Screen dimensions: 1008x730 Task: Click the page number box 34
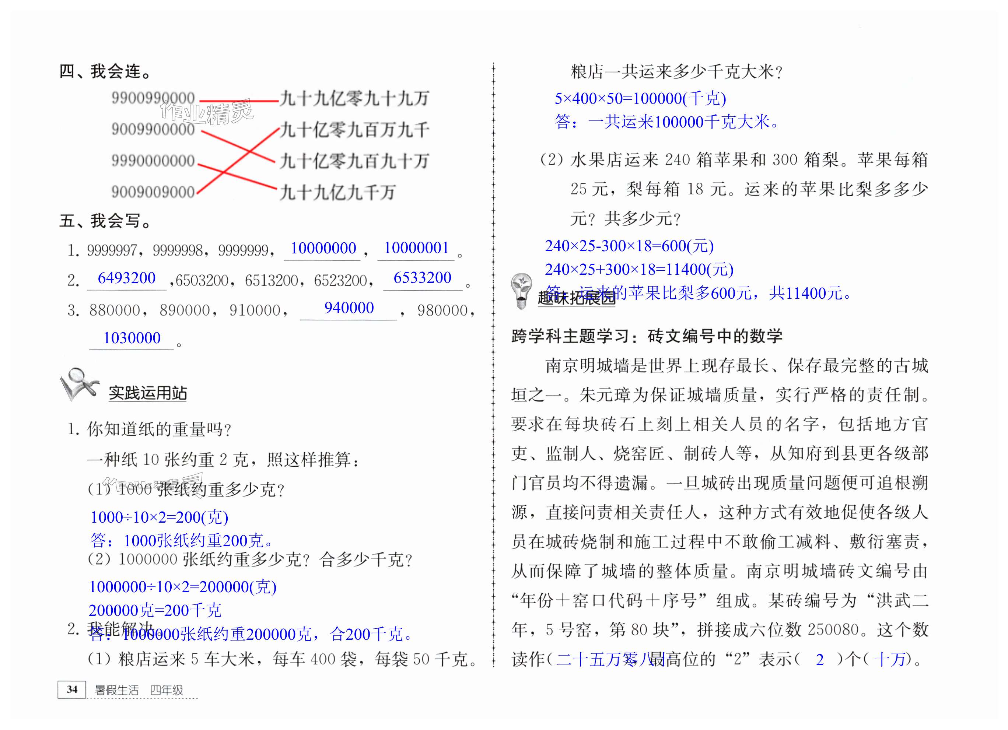click(71, 689)
